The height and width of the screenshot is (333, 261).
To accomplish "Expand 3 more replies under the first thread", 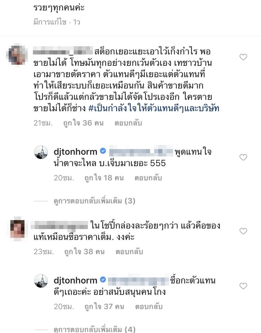I will [94, 201].
